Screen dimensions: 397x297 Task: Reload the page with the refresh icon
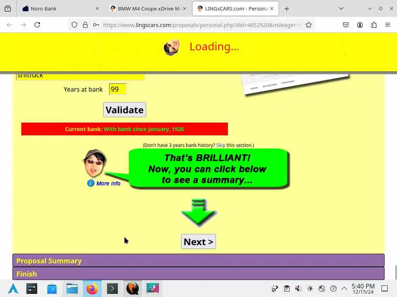[37, 25]
